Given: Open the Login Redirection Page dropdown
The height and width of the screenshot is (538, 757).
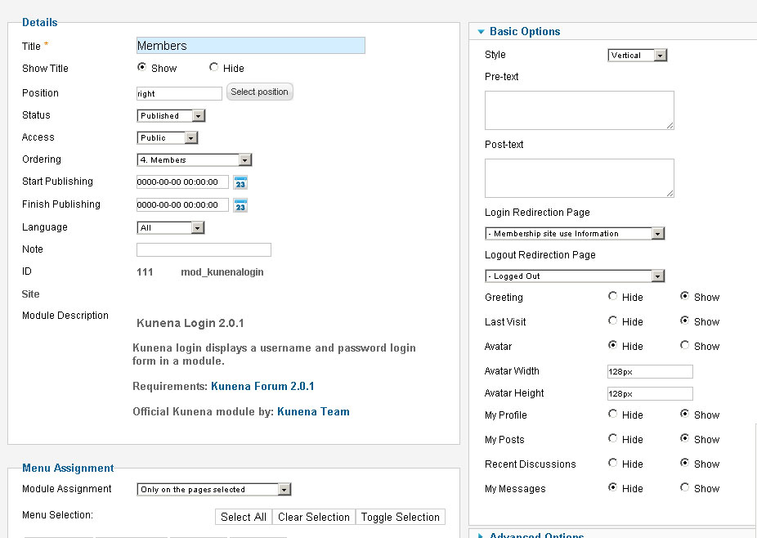Looking at the screenshot, I should (x=575, y=234).
